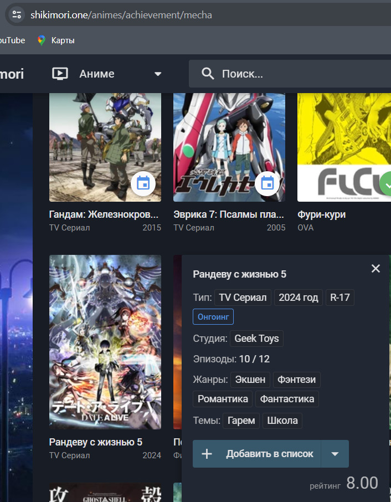The height and width of the screenshot is (502, 391).
Task: Filter by the 2024 год tag
Action: [x=299, y=298]
